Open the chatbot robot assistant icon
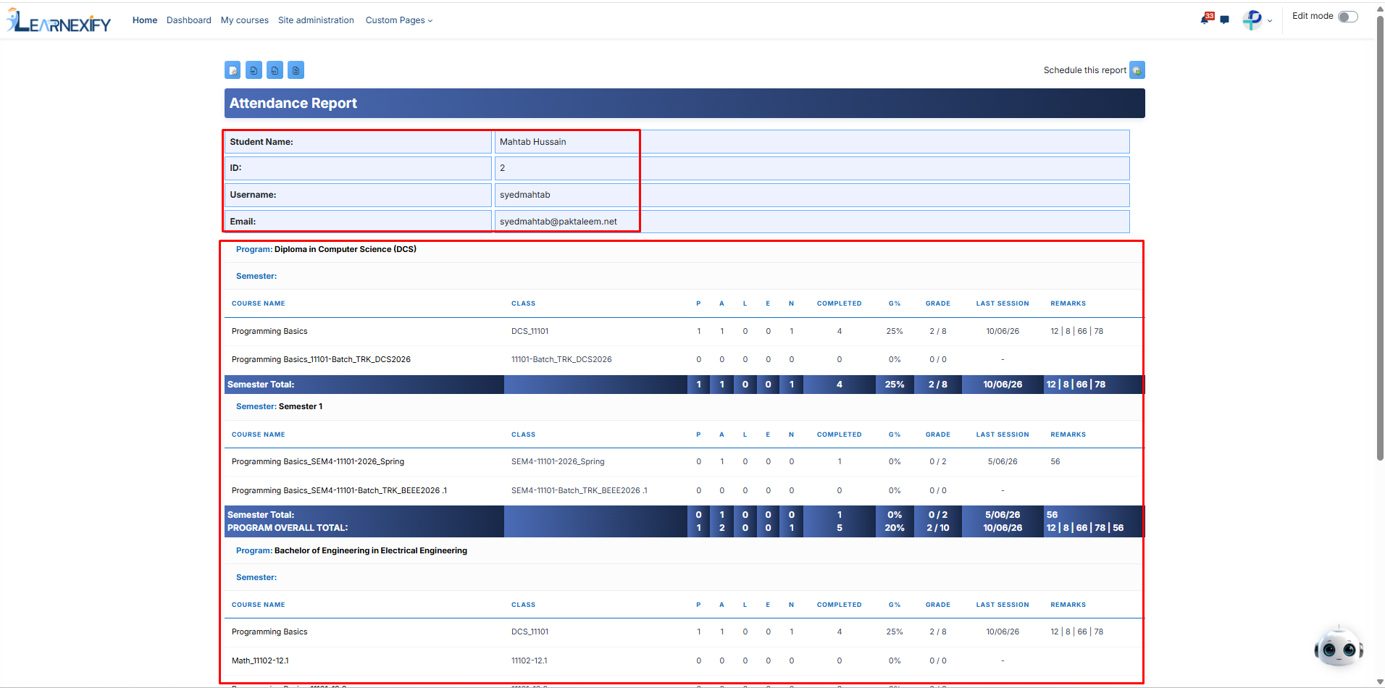 pos(1339,647)
